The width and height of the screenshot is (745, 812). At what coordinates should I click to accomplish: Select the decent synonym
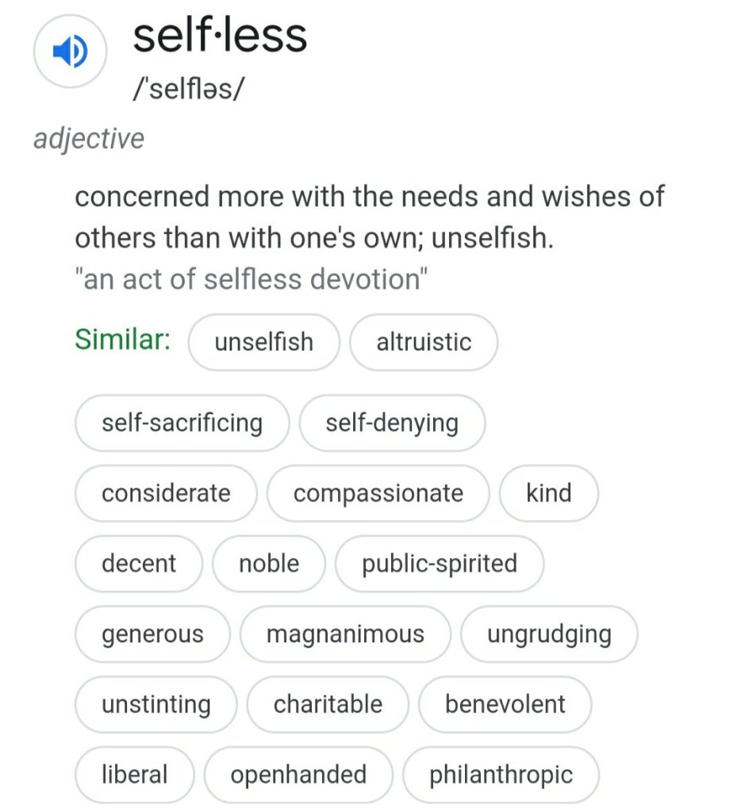(x=138, y=564)
